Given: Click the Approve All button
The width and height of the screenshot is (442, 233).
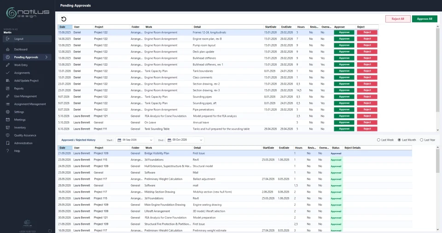Looking at the screenshot, I should (x=425, y=19).
